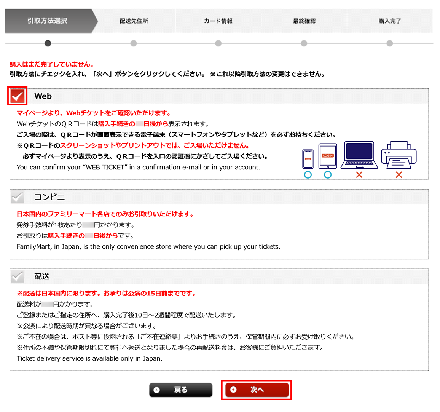440x412 pixels.
Task: Open the カード情報 step tab
Action: (218, 21)
